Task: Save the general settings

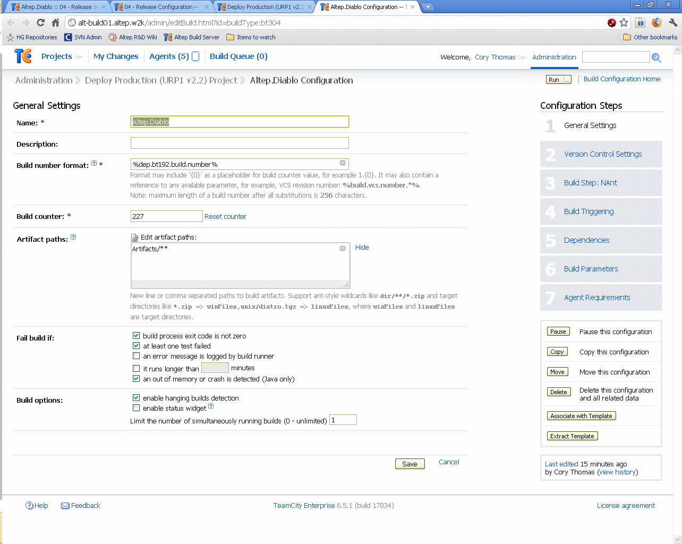Action: click(410, 463)
